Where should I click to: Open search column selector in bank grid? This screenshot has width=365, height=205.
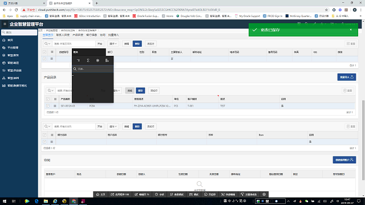coord(47,126)
